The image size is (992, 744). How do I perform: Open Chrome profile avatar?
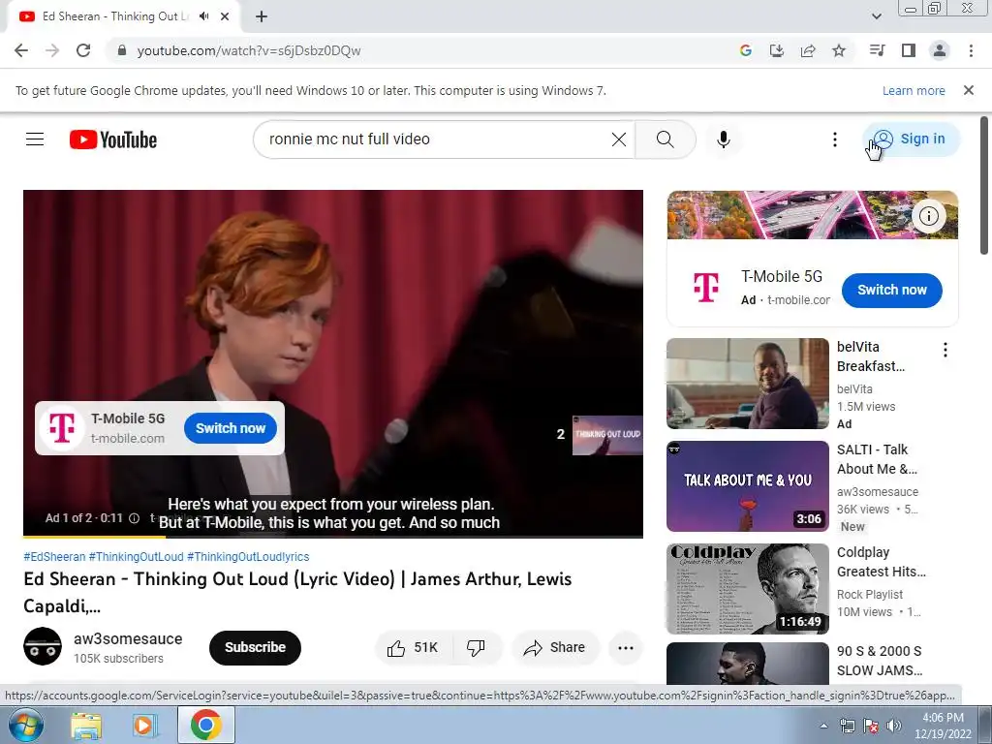940,50
